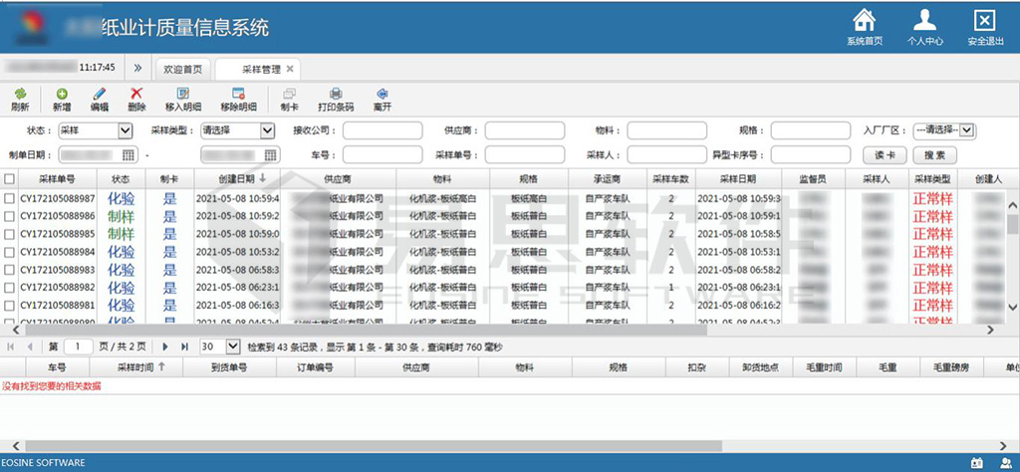This screenshot has width=1020, height=472.
Task: Click the 刷新 refresh icon
Action: coord(19,94)
